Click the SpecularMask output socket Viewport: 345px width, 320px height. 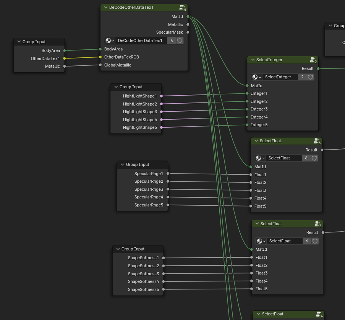[x=188, y=32]
